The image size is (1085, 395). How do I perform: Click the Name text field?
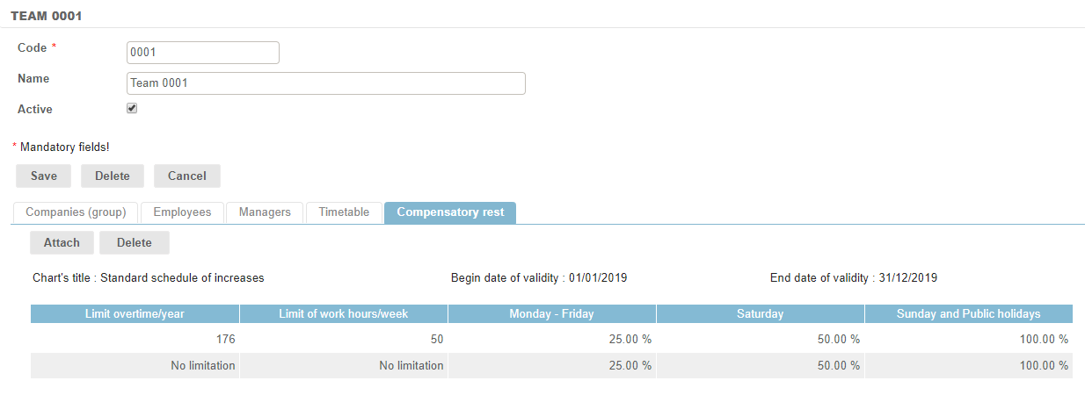tap(325, 83)
